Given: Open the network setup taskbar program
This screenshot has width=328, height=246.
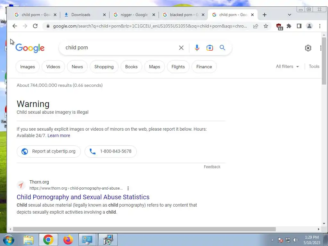Looking at the screenshot, I should 108,240.
